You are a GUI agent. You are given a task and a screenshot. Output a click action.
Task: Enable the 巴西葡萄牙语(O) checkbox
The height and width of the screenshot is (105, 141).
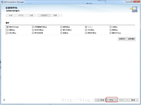(33, 27)
